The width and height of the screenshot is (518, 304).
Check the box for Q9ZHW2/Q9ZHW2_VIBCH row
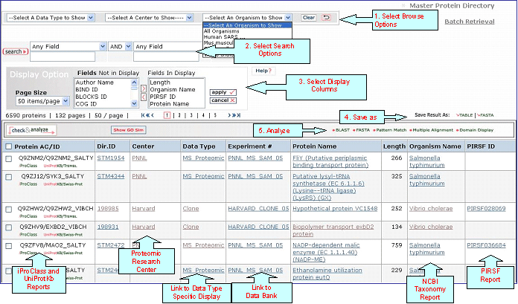tap(8, 209)
